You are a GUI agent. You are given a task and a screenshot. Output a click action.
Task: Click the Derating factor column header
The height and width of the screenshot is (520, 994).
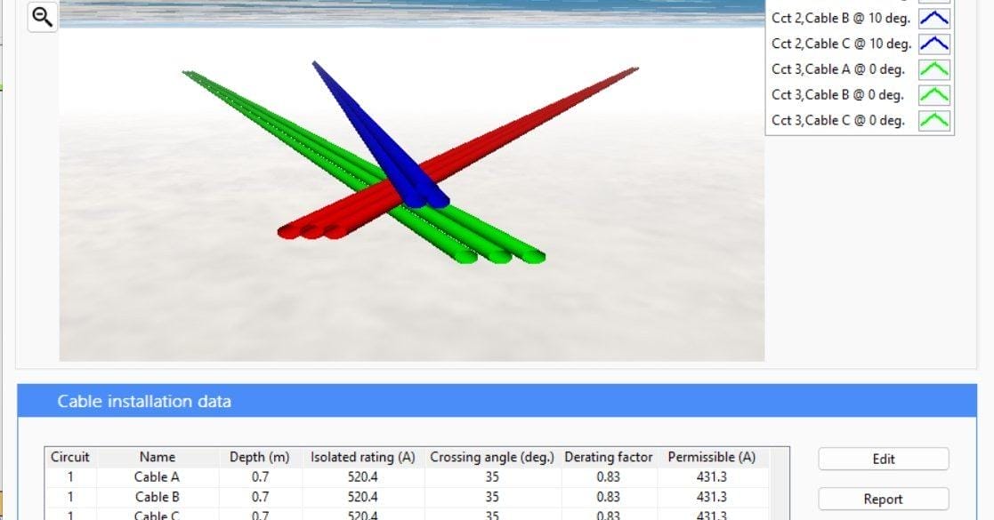tap(609, 457)
